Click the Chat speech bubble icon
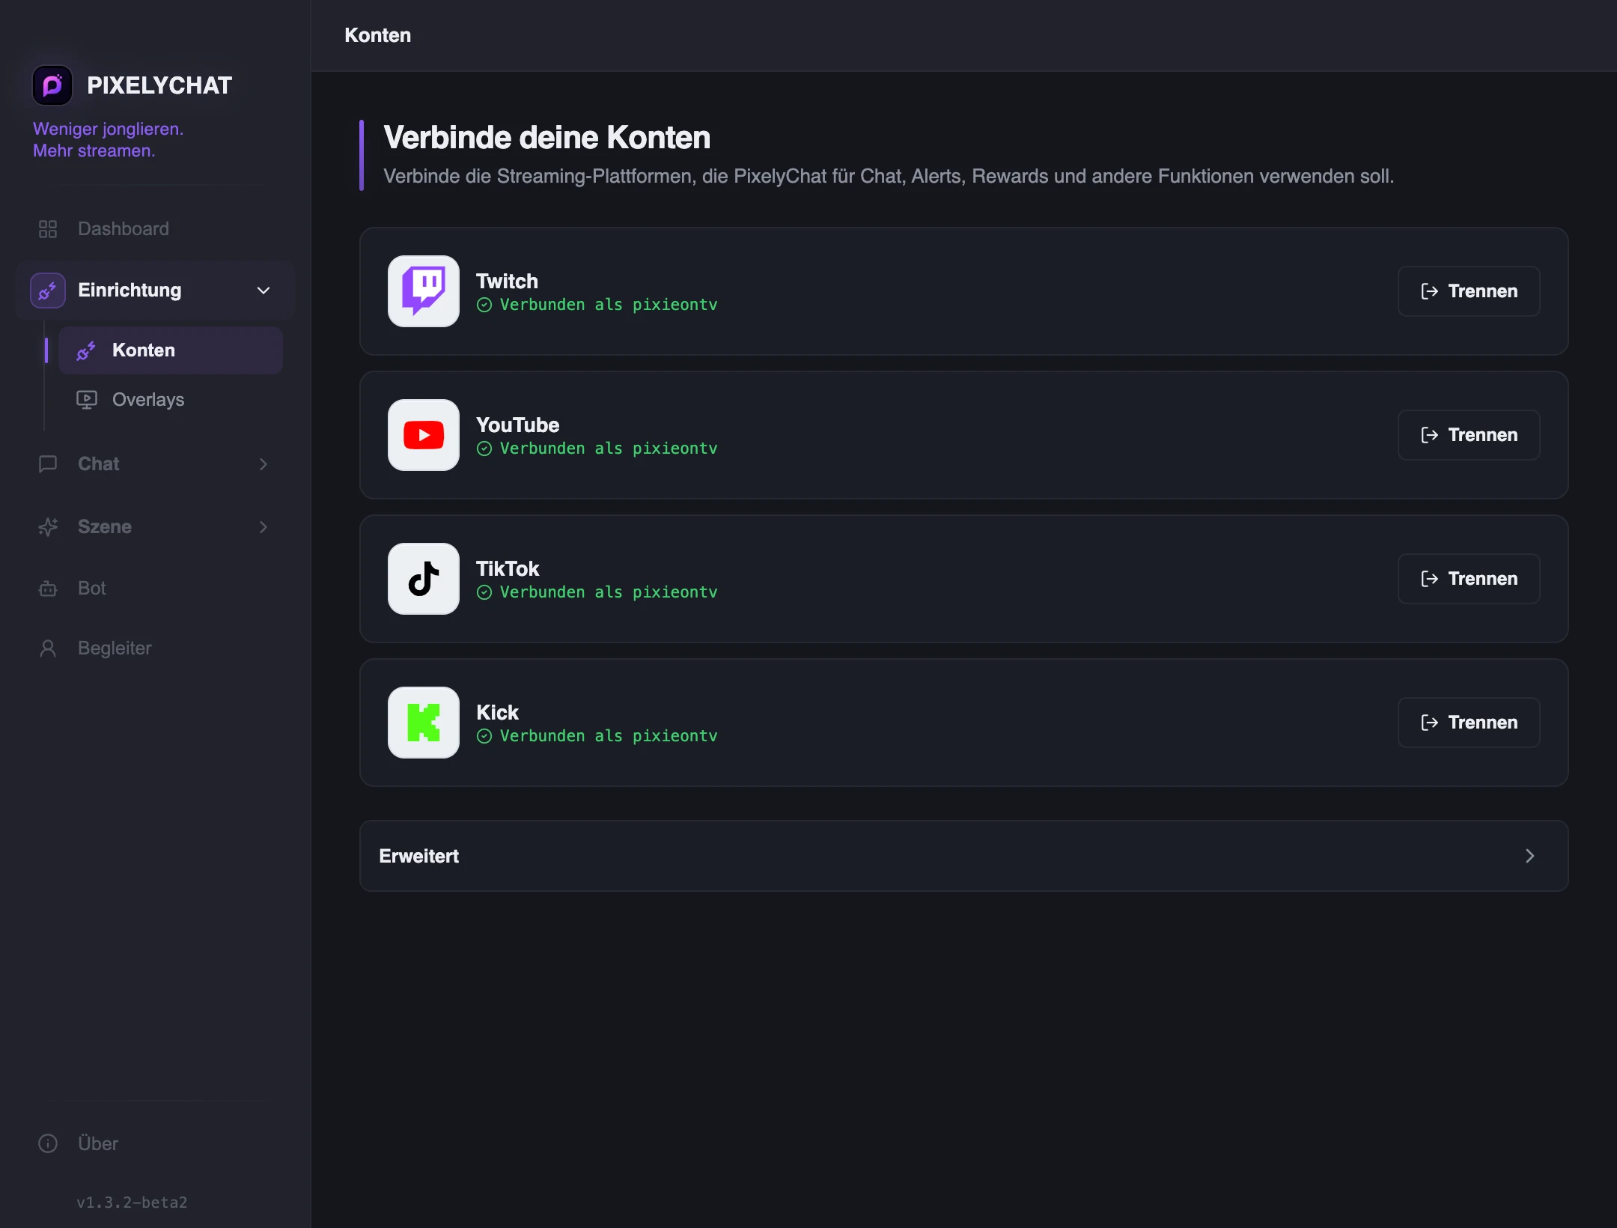 coord(48,464)
